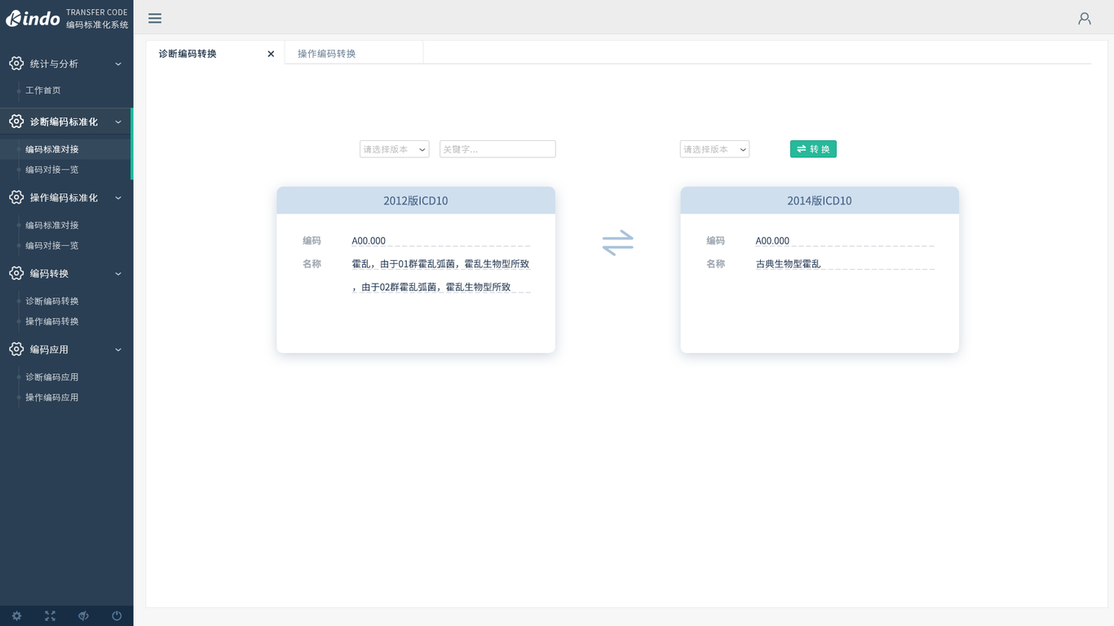Click the 编码应用 menu heading
Viewport: 1114px width, 626px height.
pos(49,349)
